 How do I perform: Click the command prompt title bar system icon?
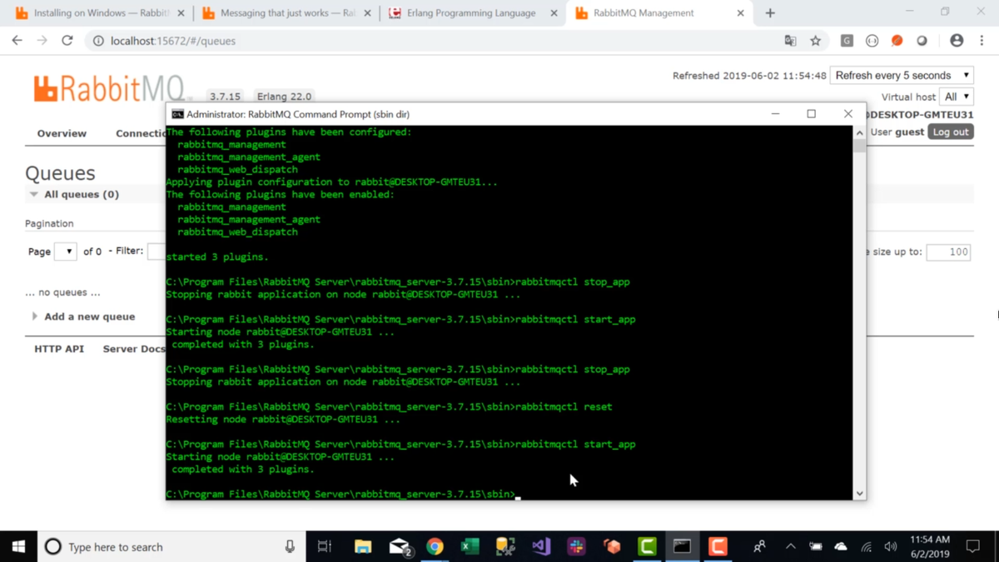[x=177, y=114]
